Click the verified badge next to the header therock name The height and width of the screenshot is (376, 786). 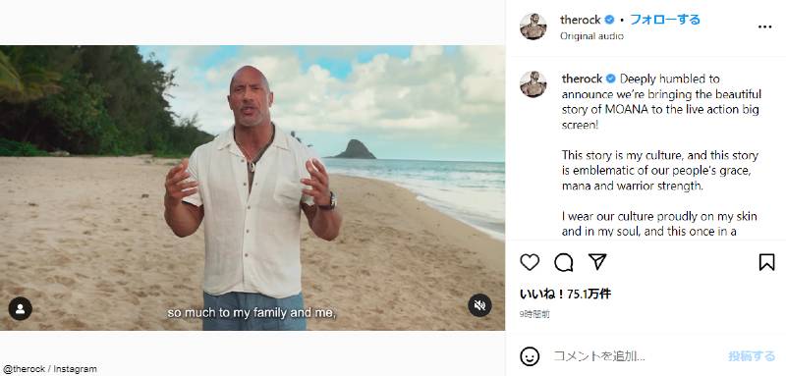[x=609, y=20]
